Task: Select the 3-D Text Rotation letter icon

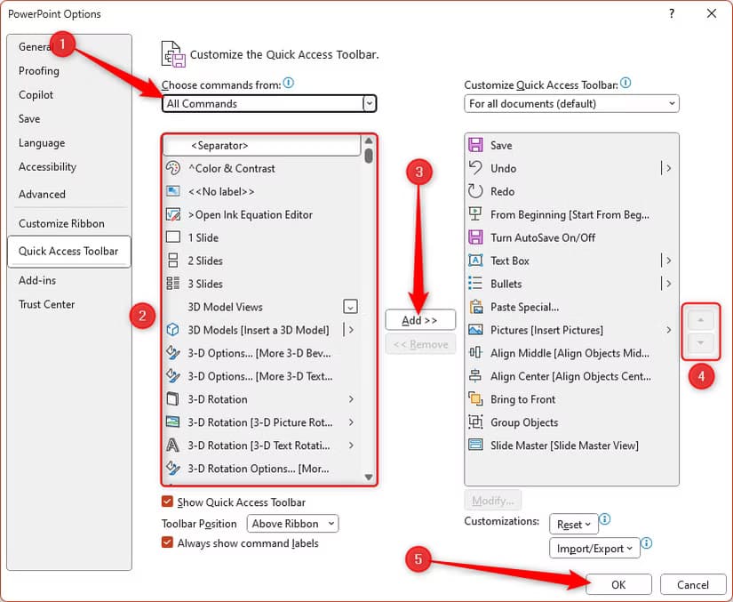Action: 173,445
